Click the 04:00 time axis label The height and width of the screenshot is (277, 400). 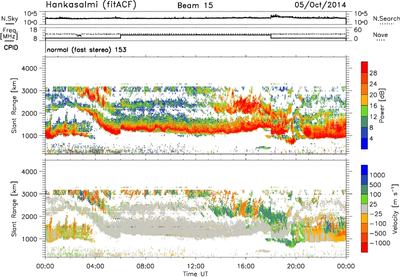pyautogui.click(x=95, y=266)
